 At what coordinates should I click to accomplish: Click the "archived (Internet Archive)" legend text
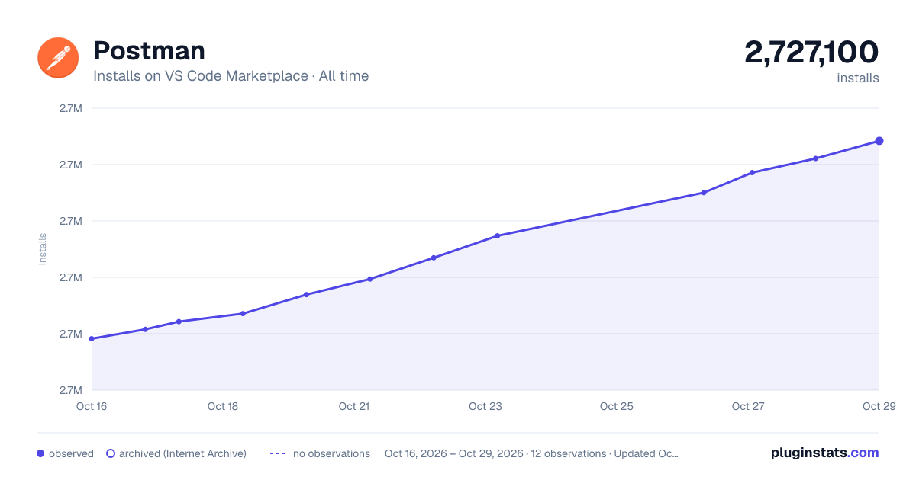(x=182, y=453)
